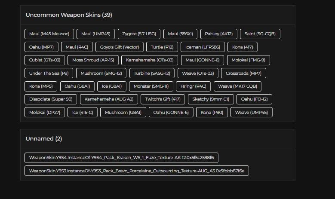335x199 pixels.
Task: Select the Bravo Porcelaine AUG_A3 unnamed entry
Action: [137, 171]
